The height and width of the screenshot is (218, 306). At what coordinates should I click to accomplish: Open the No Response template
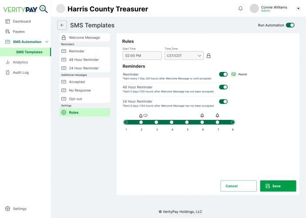tap(85, 90)
